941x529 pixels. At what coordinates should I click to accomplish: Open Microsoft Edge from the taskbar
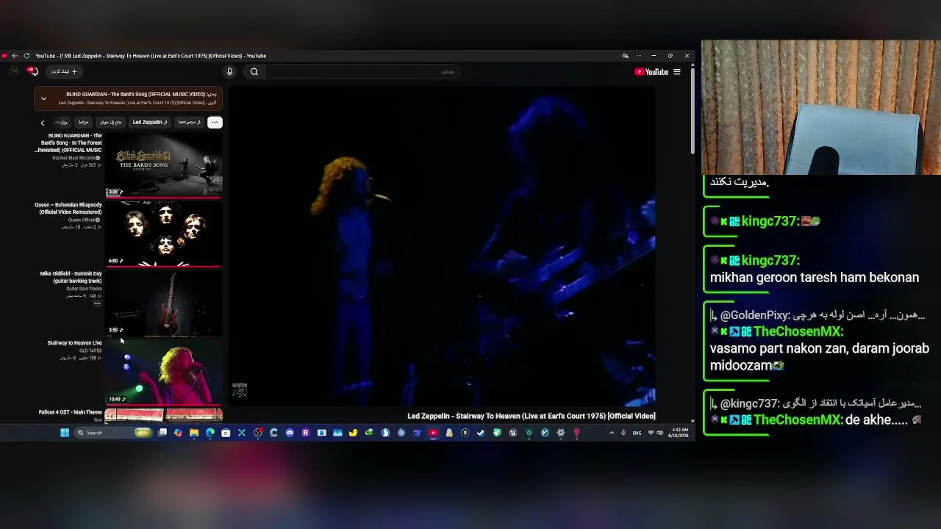click(210, 433)
